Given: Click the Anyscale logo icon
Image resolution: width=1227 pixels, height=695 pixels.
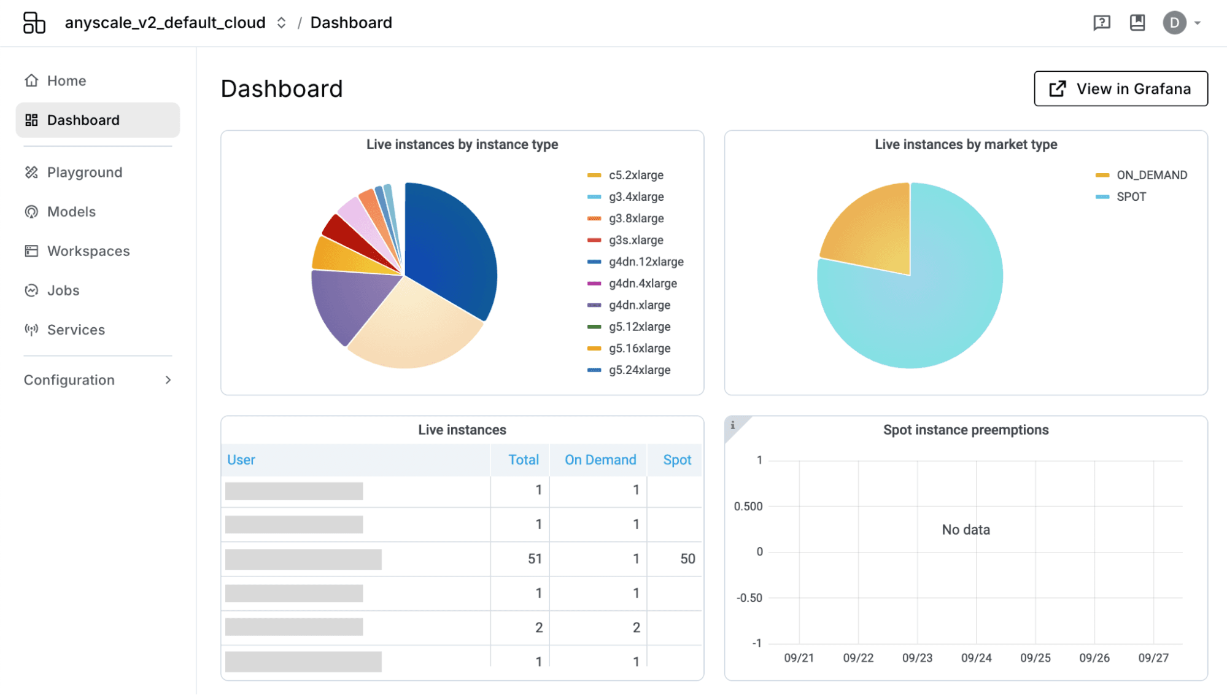Looking at the screenshot, I should click(34, 23).
